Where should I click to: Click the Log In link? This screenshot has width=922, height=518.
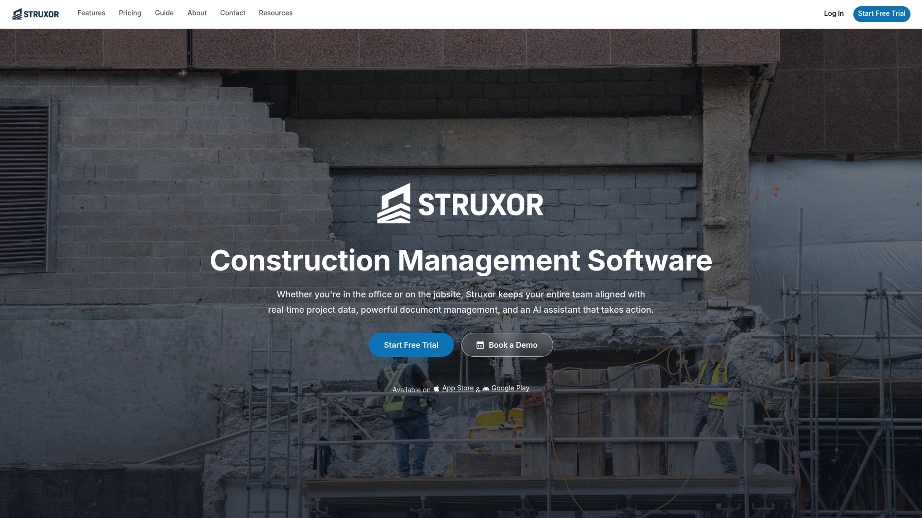click(x=834, y=13)
